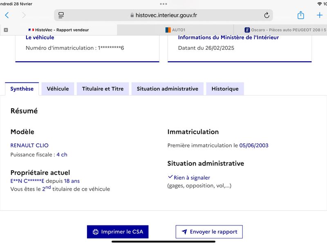Viewport: 327px width, 245px height.
Task: Click the 4 ch fiscal power value
Action: click(62, 155)
